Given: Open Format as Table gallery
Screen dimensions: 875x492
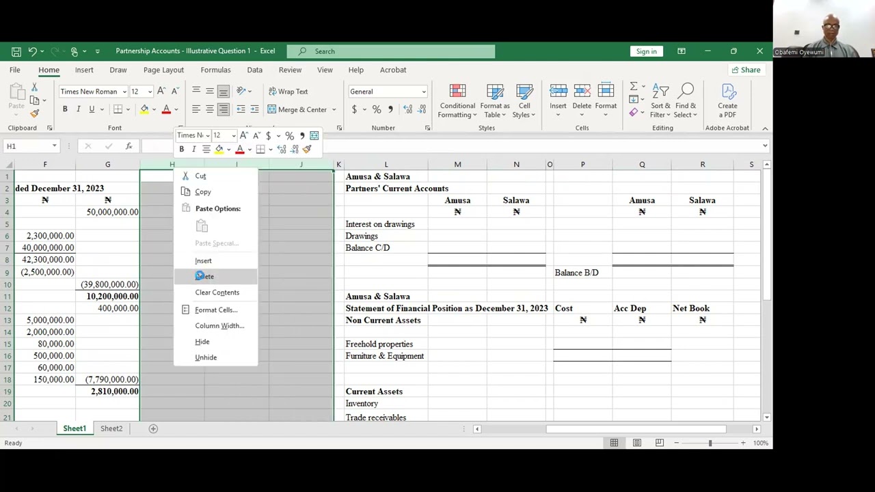Looking at the screenshot, I should coord(495,101).
